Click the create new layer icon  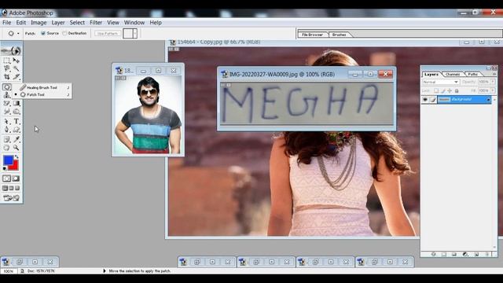(476, 254)
